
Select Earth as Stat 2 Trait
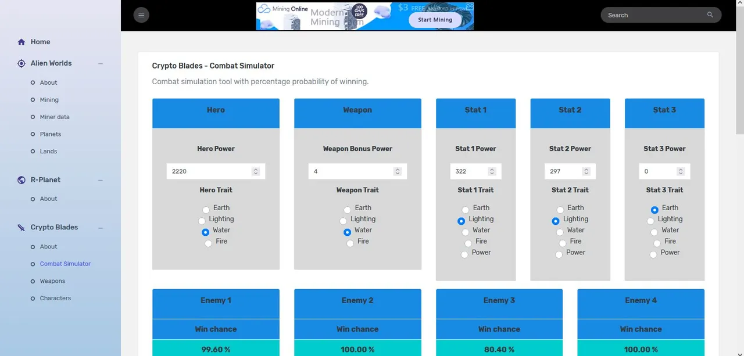[x=560, y=210]
